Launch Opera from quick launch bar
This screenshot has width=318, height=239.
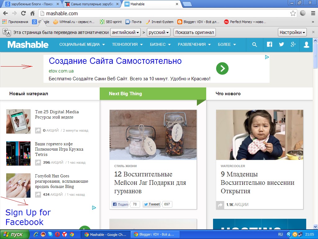pos(57,234)
